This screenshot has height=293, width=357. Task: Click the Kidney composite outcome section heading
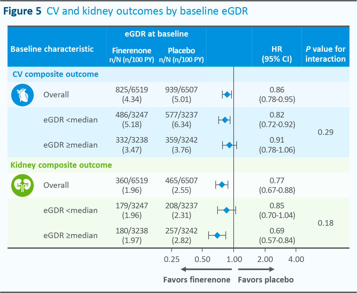click(61, 165)
